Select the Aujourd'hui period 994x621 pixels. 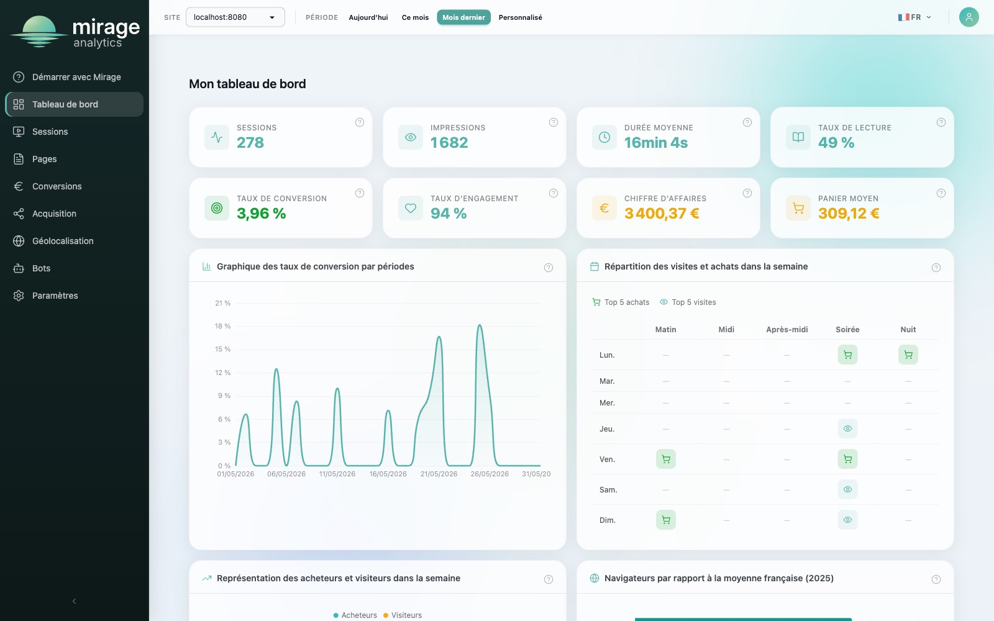click(x=368, y=17)
